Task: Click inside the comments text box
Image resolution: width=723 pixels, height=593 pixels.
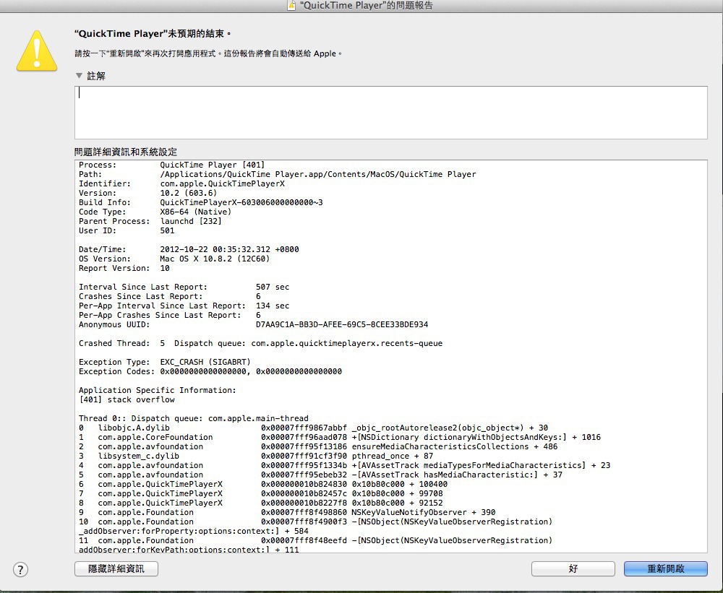Action: 391,113
